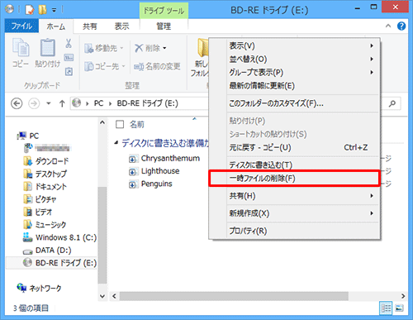The width and height of the screenshot is (413, 320).
Task: Click the copy path icon below scissors
Action: click(69, 58)
